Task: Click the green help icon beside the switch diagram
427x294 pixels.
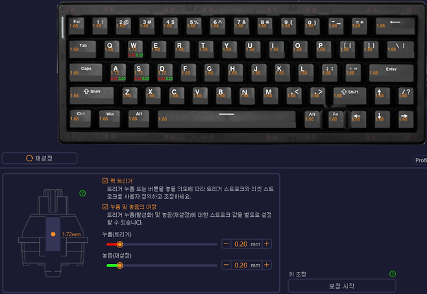Action: [82, 193]
